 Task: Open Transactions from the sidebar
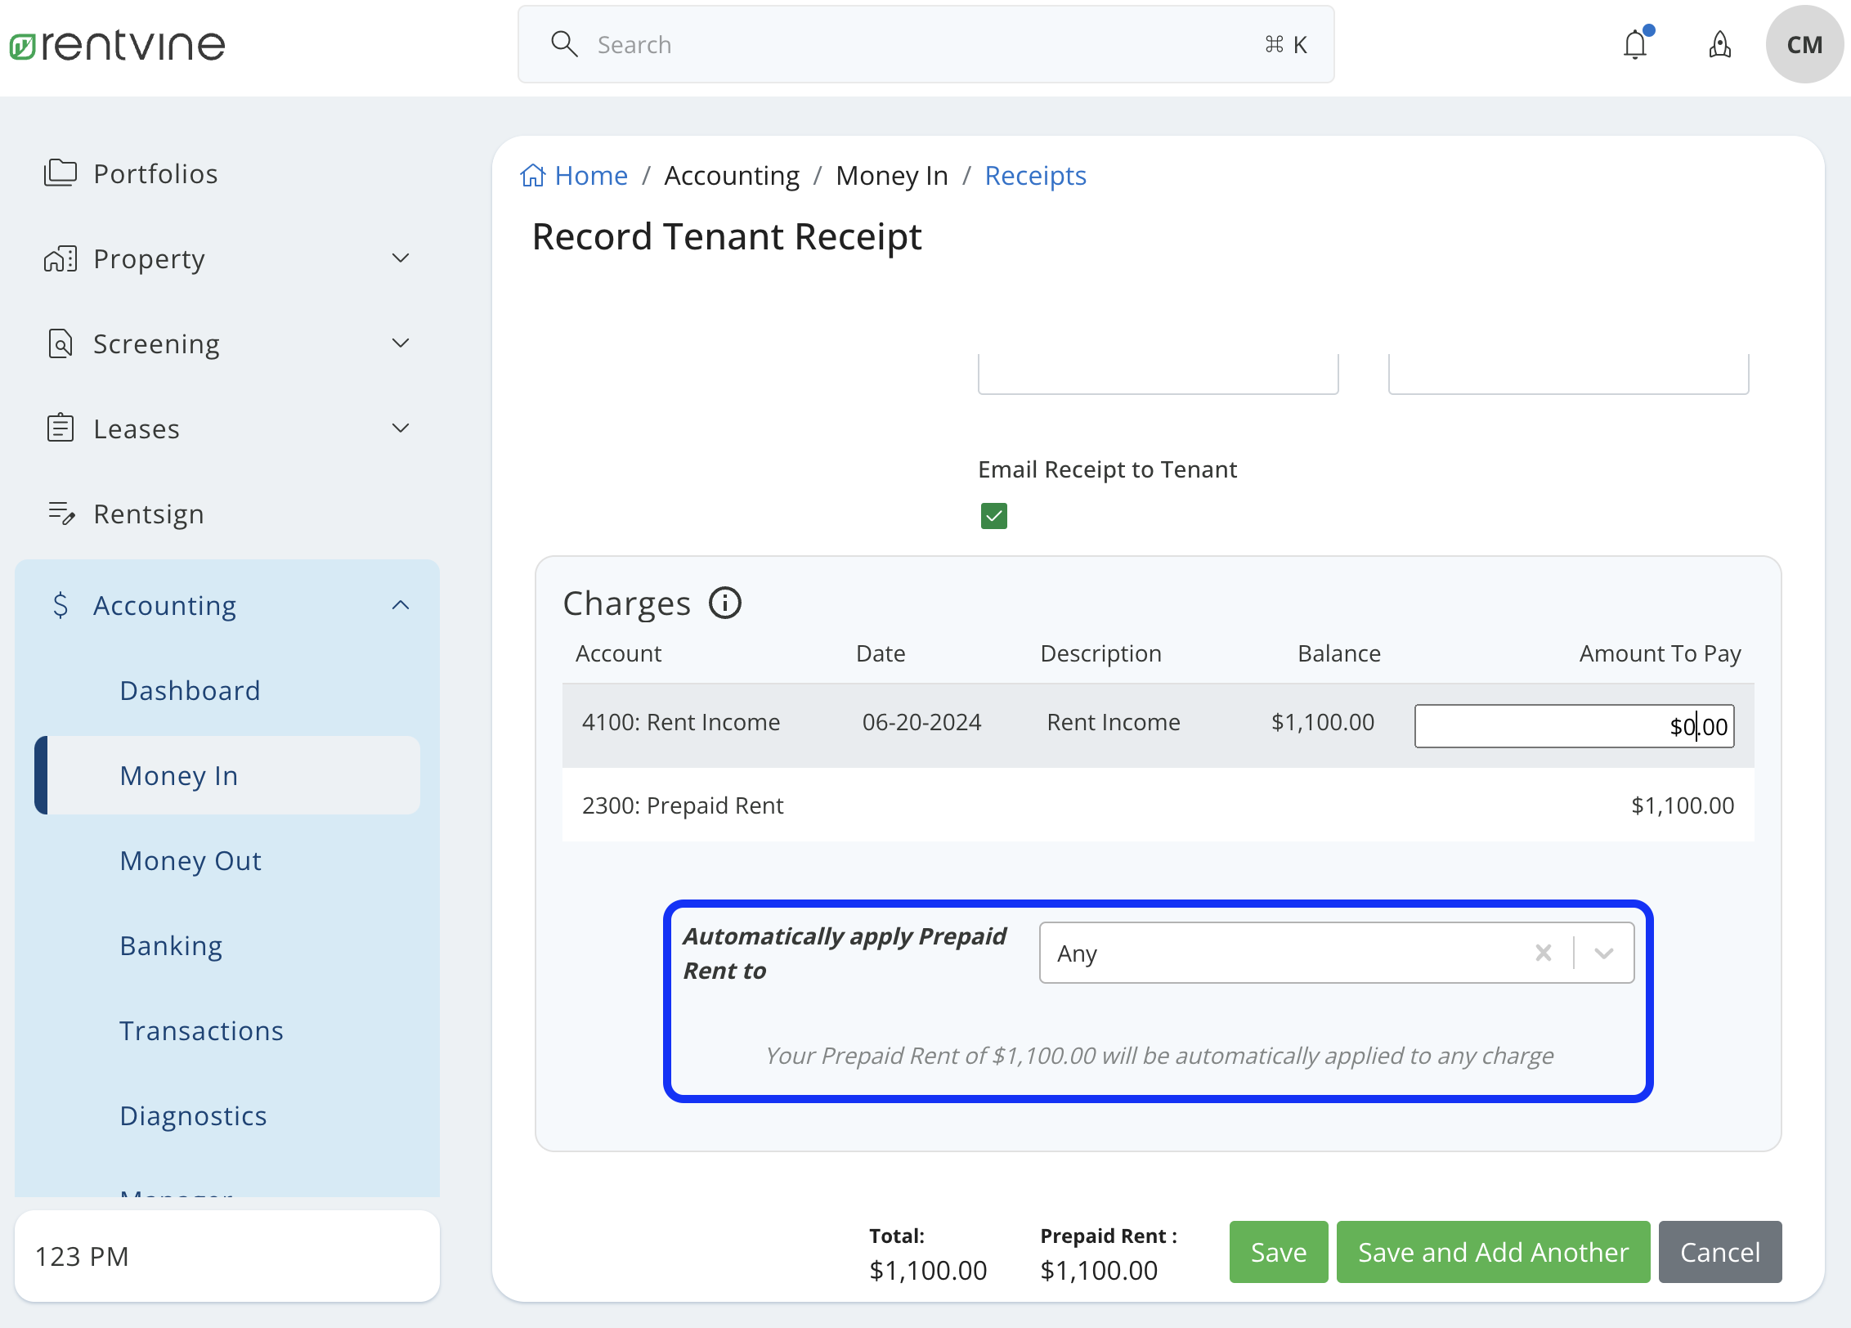pos(201,1030)
